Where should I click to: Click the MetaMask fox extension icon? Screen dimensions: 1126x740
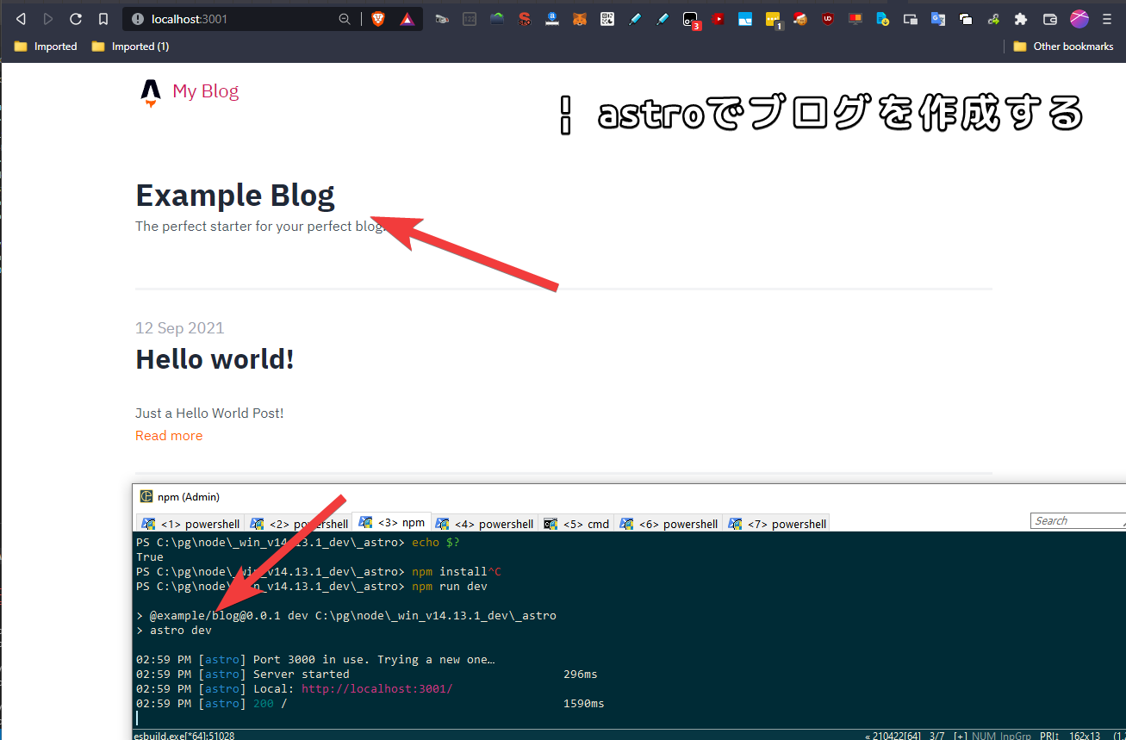pyautogui.click(x=581, y=19)
